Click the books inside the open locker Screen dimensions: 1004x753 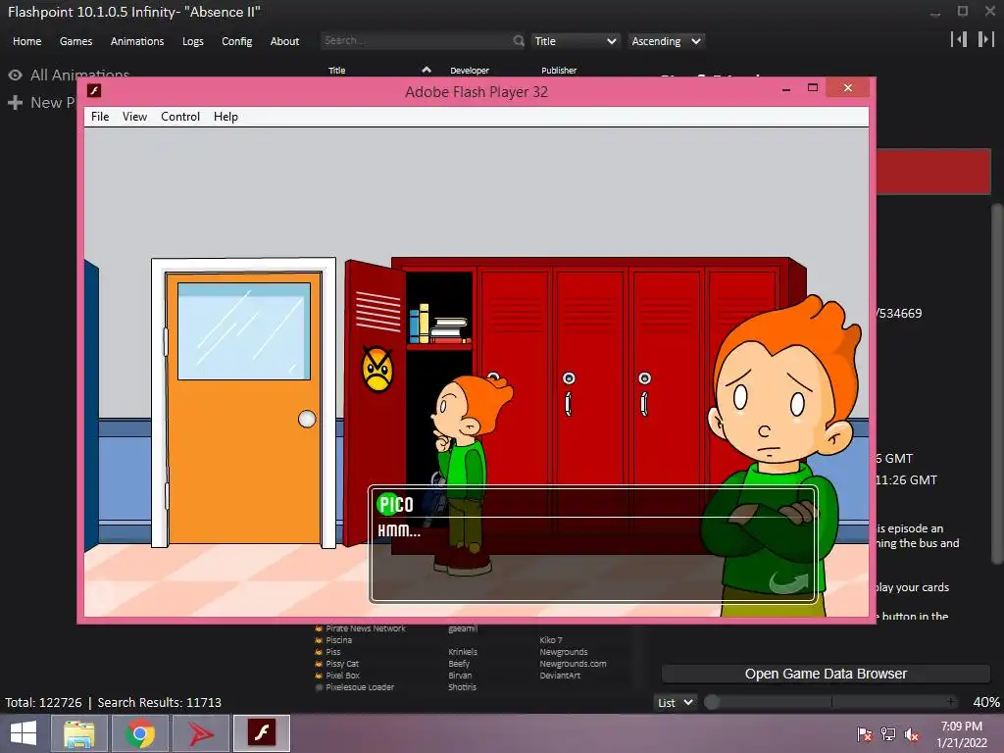coord(439,324)
